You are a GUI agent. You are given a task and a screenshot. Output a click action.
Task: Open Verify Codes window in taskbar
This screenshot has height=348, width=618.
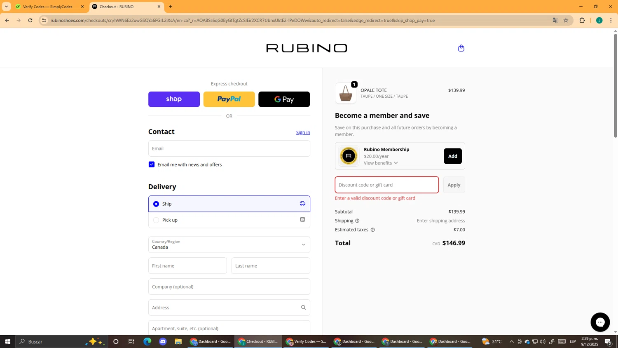tap(306, 341)
